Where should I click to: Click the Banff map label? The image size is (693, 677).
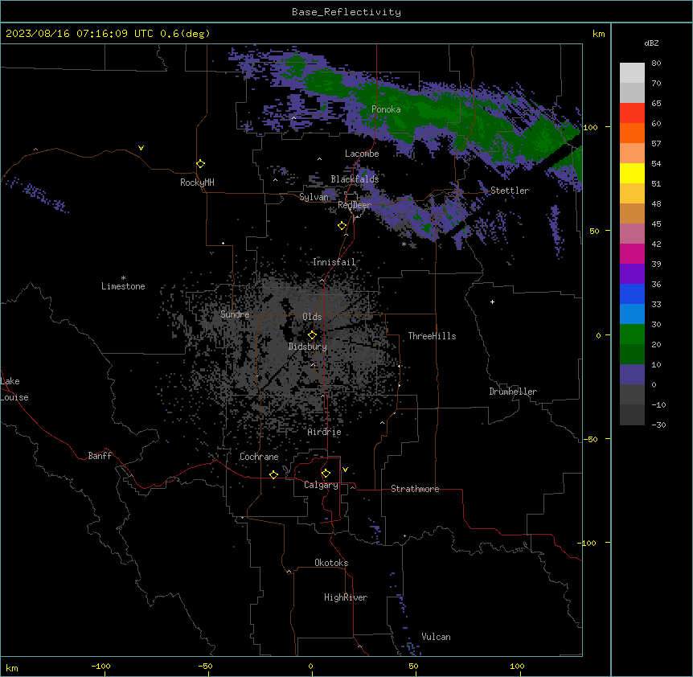click(100, 456)
